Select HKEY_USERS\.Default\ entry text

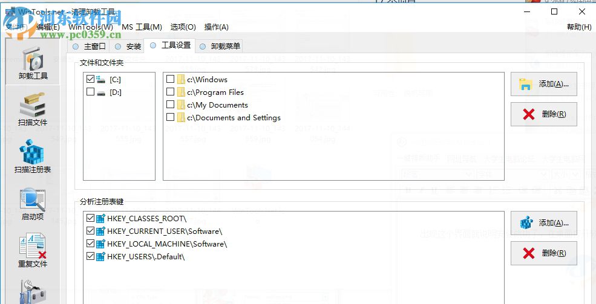point(146,257)
